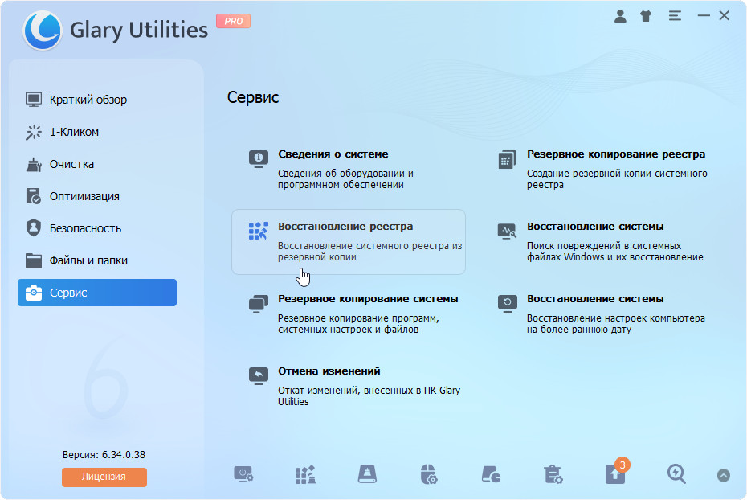Viewport: 747px width, 500px height.
Task: Select the Очистка sidebar section
Action: click(x=71, y=164)
